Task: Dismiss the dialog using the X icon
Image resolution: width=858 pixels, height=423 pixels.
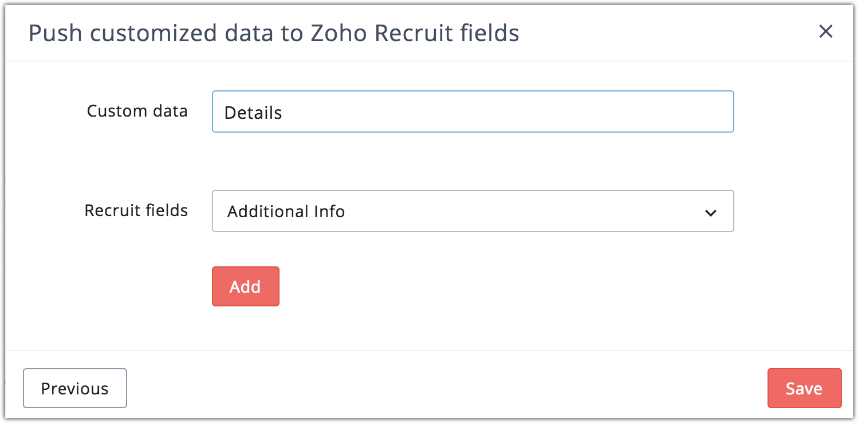Action: tap(825, 31)
